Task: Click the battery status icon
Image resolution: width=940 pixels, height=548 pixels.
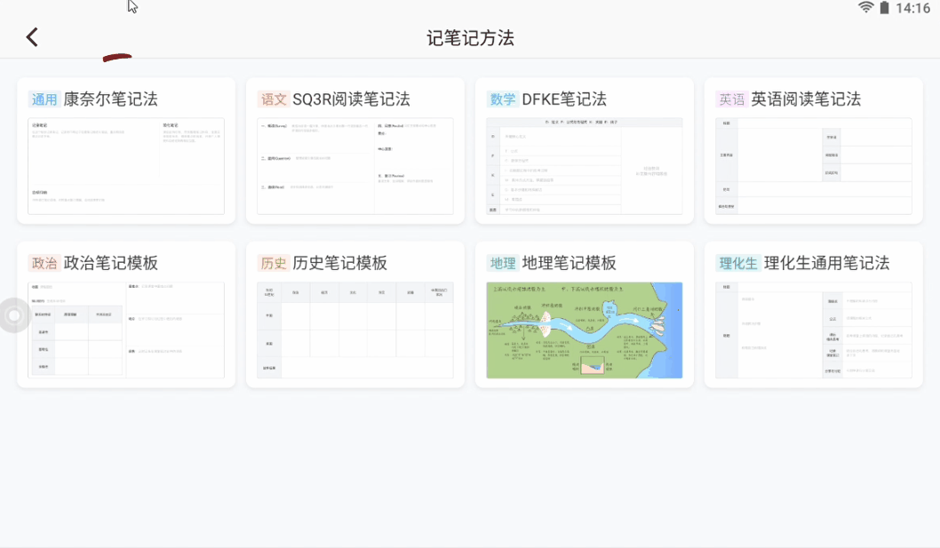Action: click(x=884, y=8)
